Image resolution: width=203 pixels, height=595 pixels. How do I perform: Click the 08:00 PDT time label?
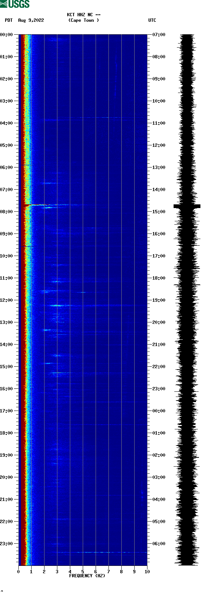(x=7, y=212)
